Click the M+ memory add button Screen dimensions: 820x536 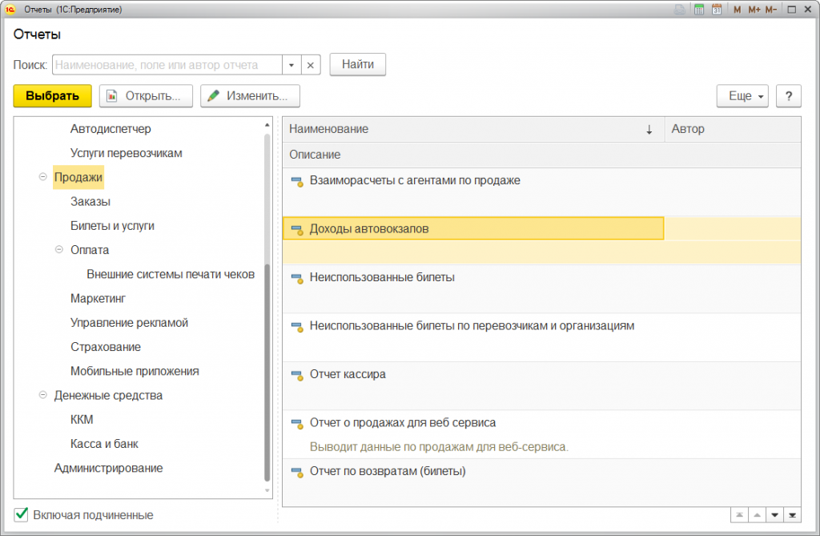tap(754, 10)
